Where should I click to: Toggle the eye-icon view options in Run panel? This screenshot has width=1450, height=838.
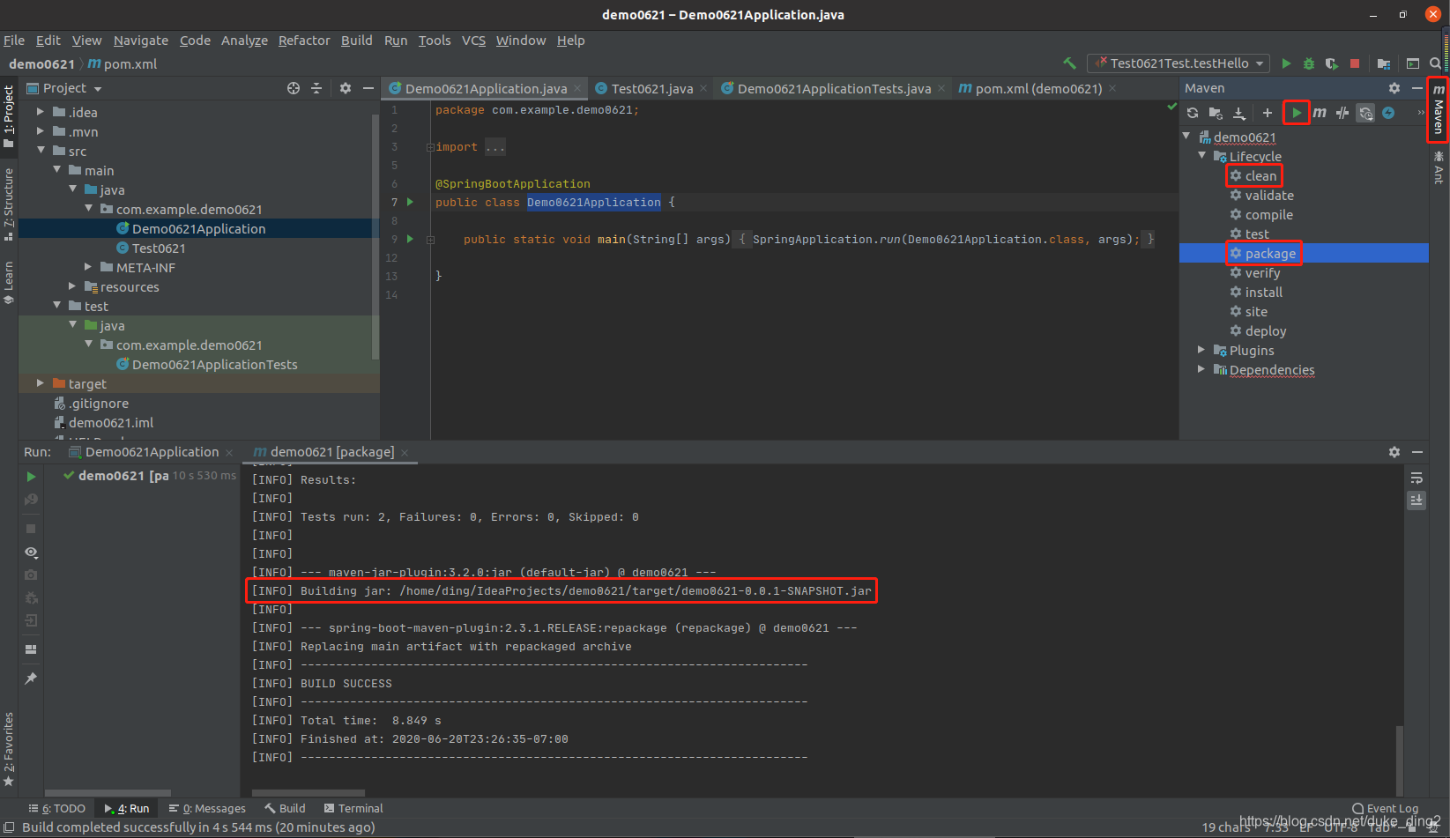31,552
